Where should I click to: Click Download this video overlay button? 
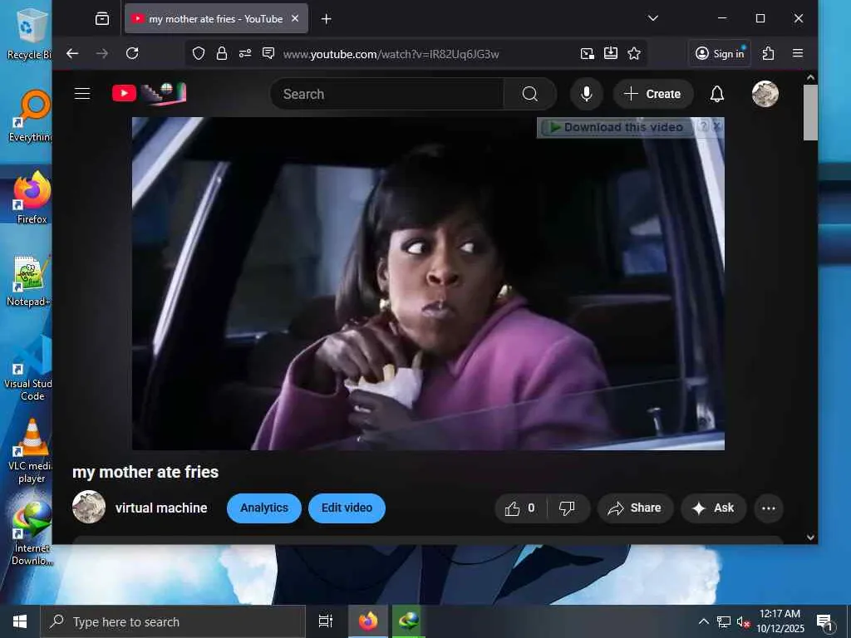coord(617,127)
